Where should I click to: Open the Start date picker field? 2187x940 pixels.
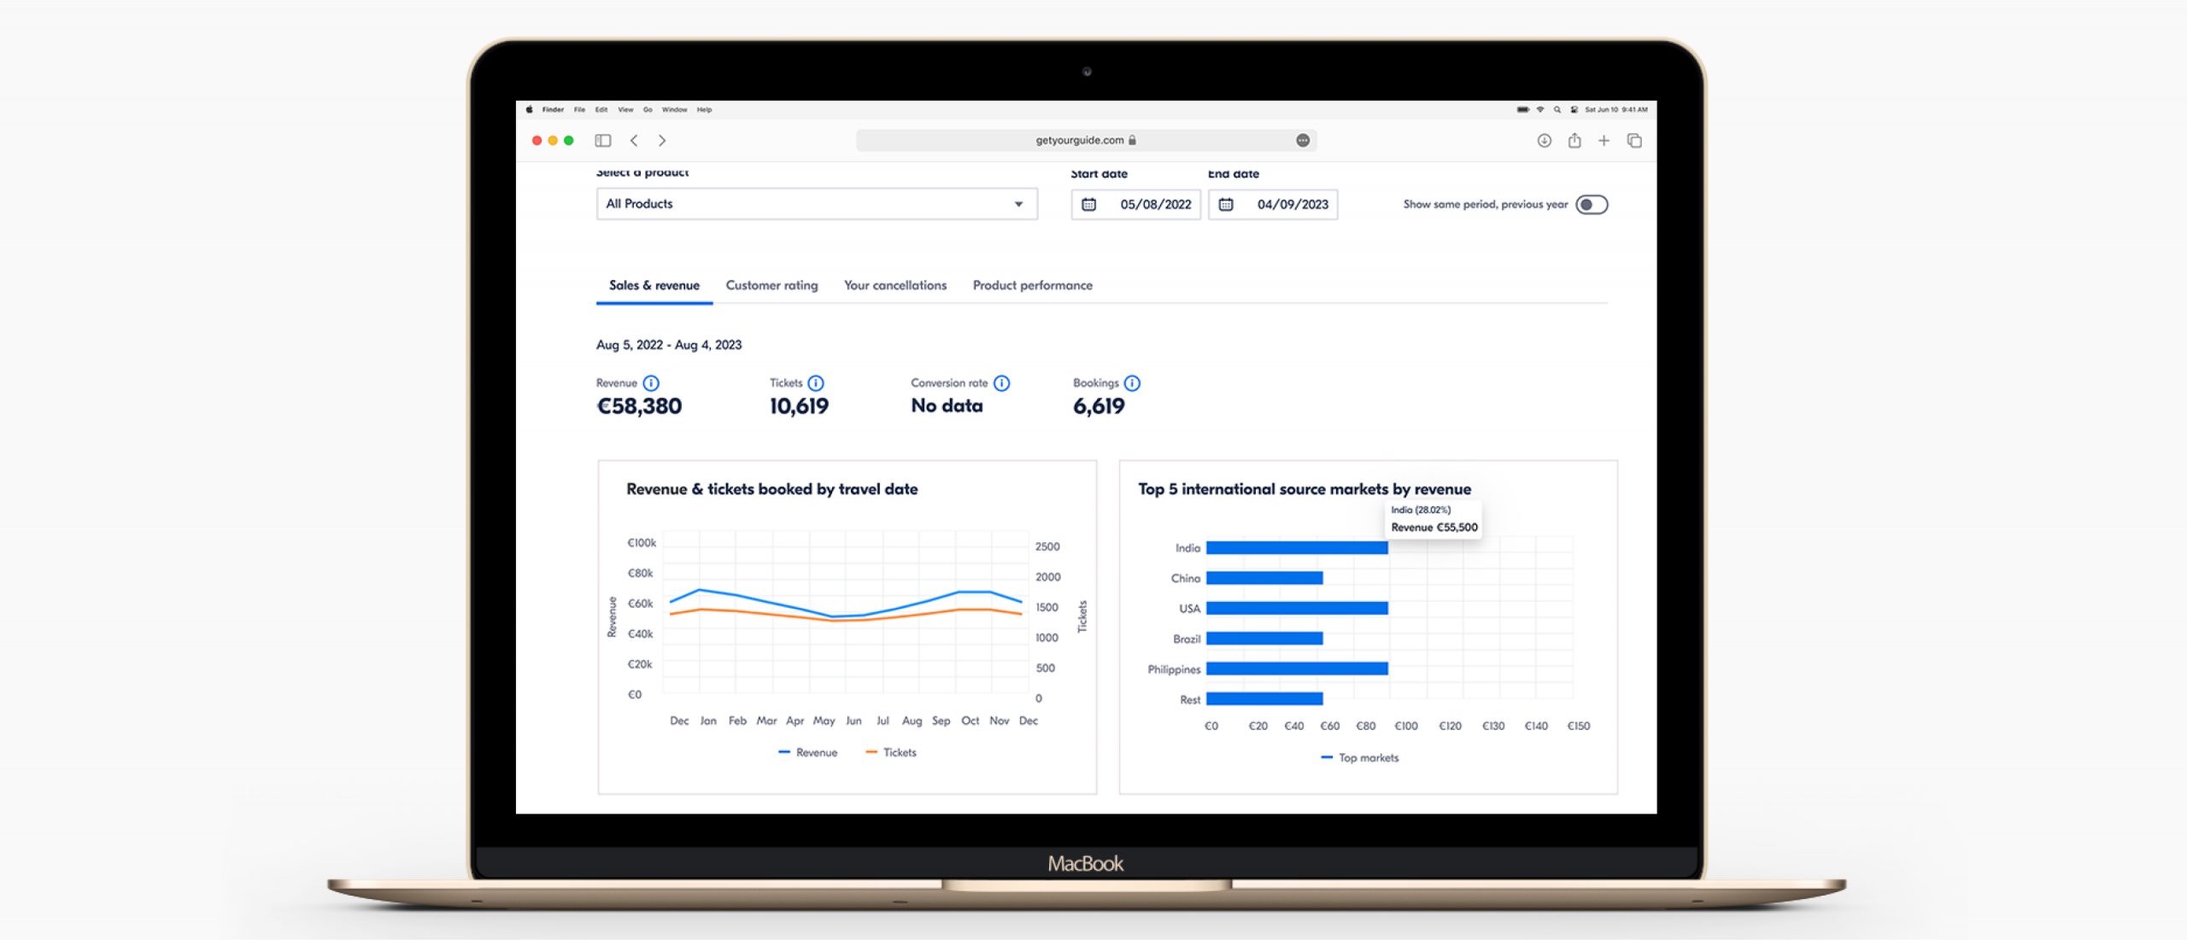pyautogui.click(x=1136, y=205)
